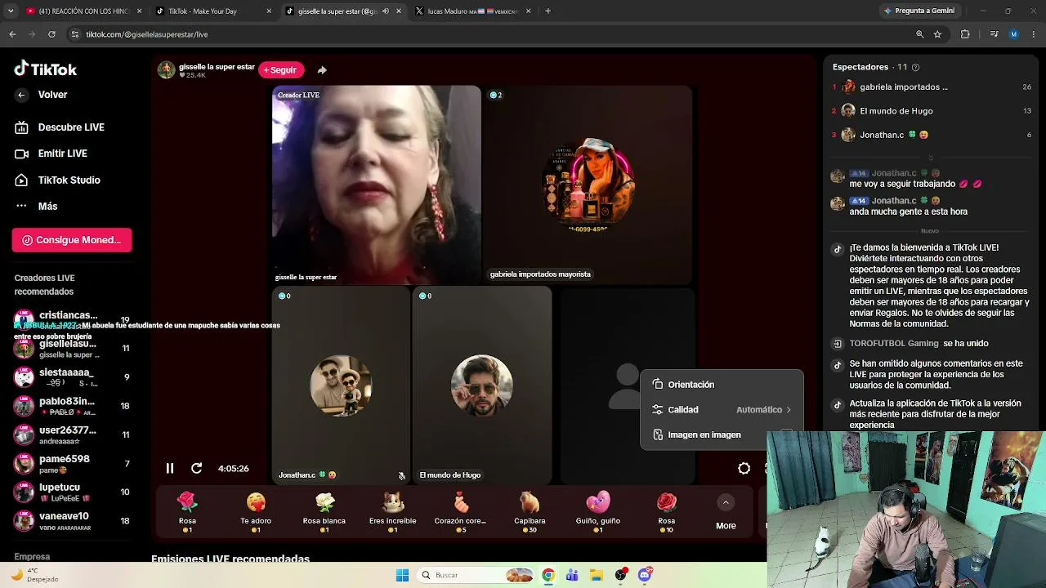This screenshot has width=1046, height=588.
Task: Open the browser zoom indicator
Action: pyautogui.click(x=919, y=34)
